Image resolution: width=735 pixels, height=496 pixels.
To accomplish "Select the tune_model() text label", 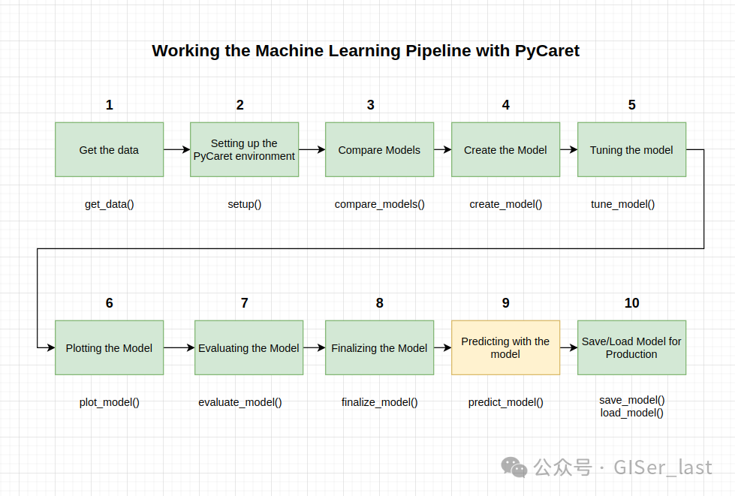I will tap(622, 204).
